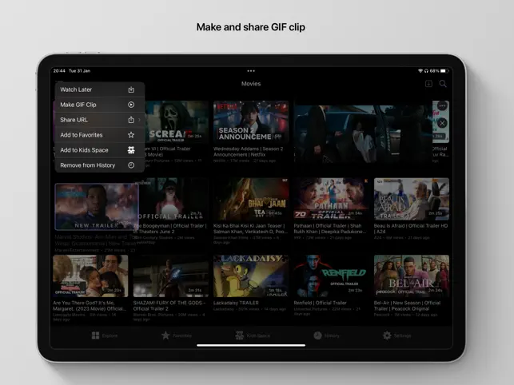Click the Watch Later bookmark icon
The height and width of the screenshot is (385, 514).
coord(131,89)
